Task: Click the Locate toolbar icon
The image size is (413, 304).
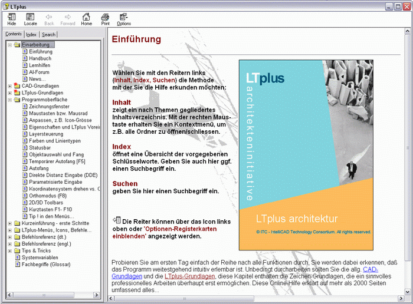Action: point(30,17)
